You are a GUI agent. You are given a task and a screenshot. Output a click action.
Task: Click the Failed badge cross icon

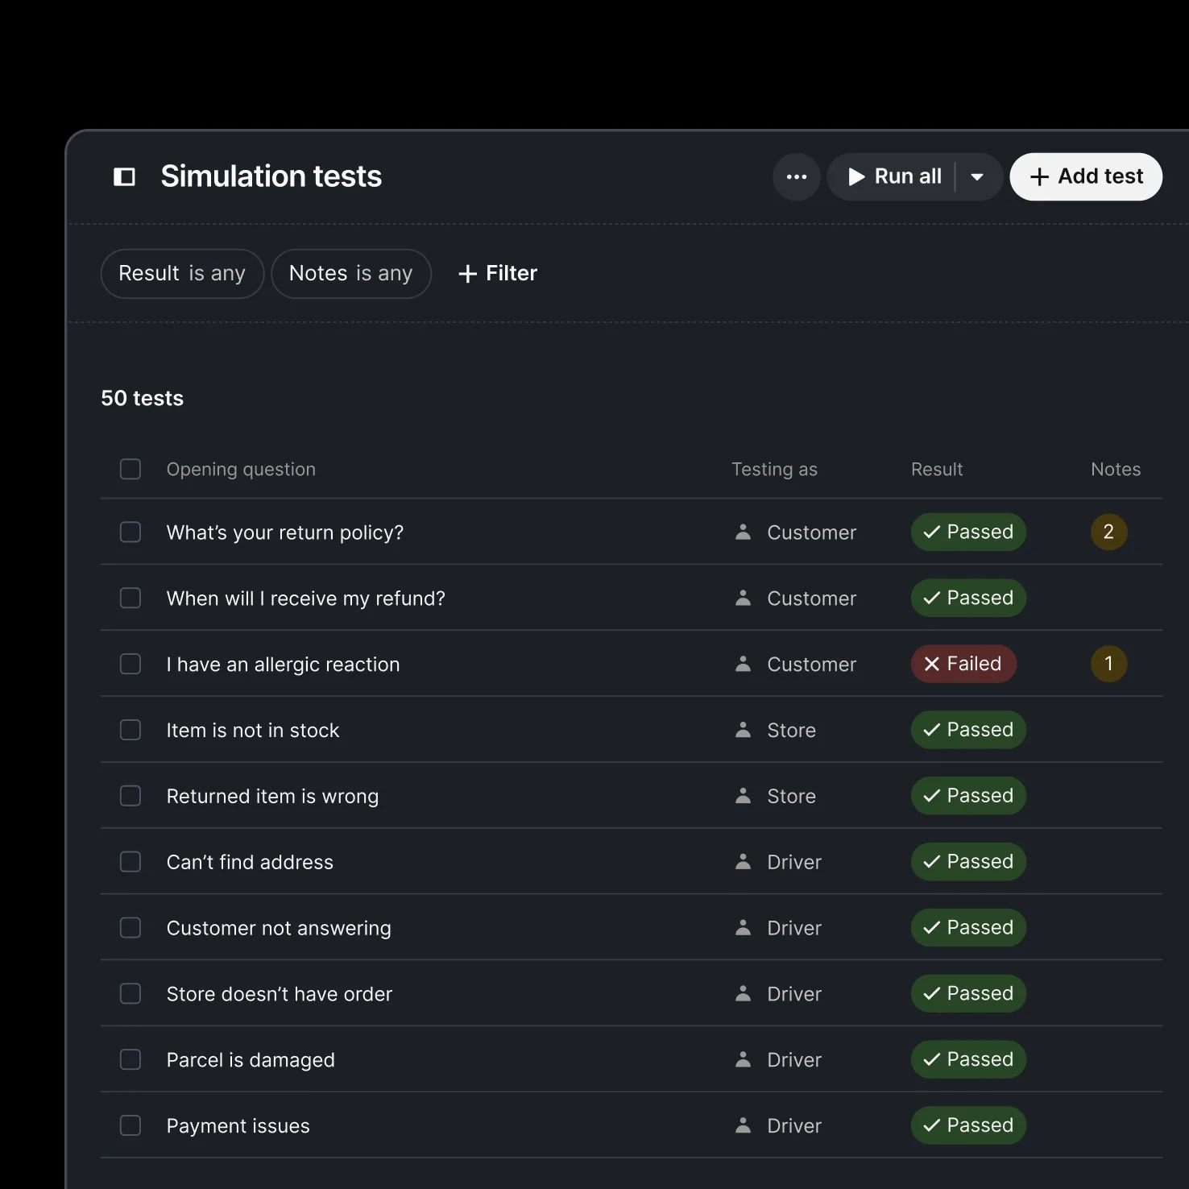point(933,664)
